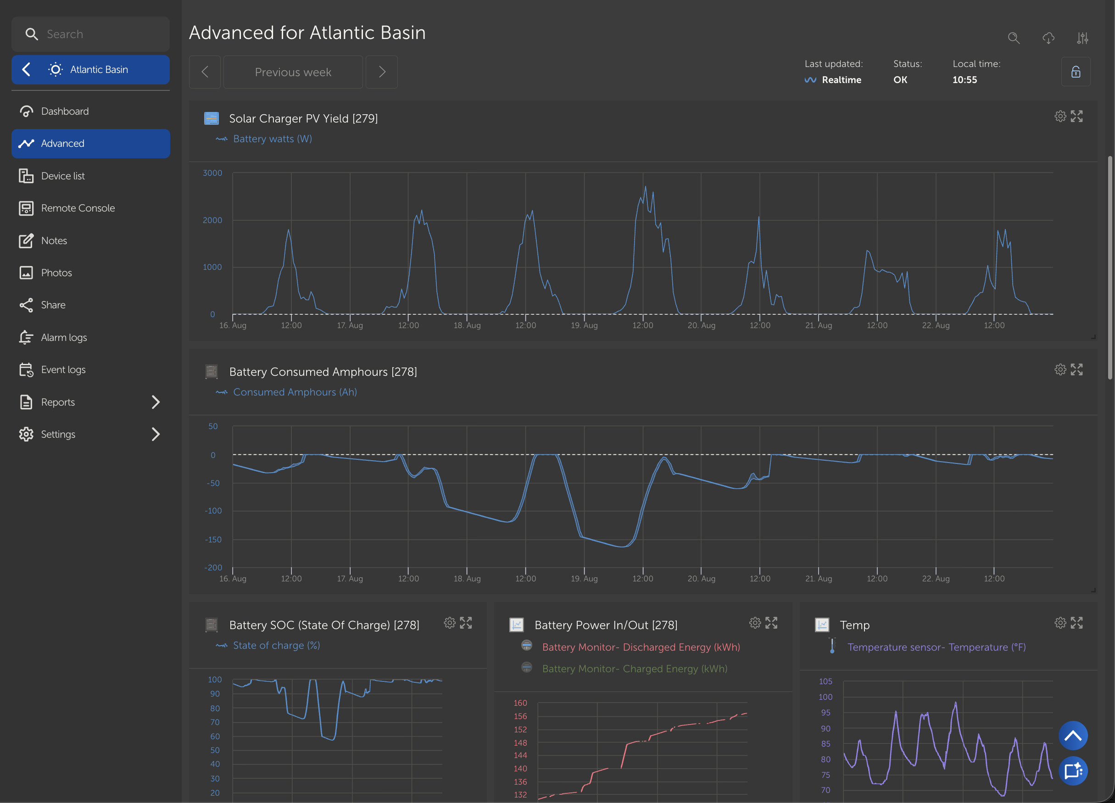1115x803 pixels.
Task: Expand Battery Consumed Amphours chart to fullscreen
Action: tap(1076, 370)
